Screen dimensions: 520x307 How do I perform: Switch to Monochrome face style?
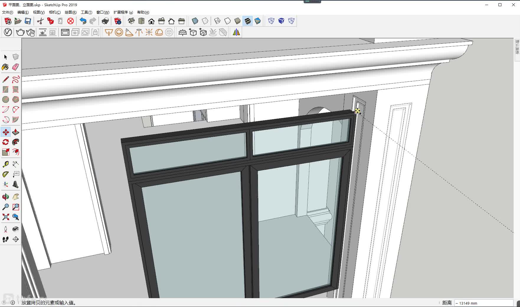(258, 21)
